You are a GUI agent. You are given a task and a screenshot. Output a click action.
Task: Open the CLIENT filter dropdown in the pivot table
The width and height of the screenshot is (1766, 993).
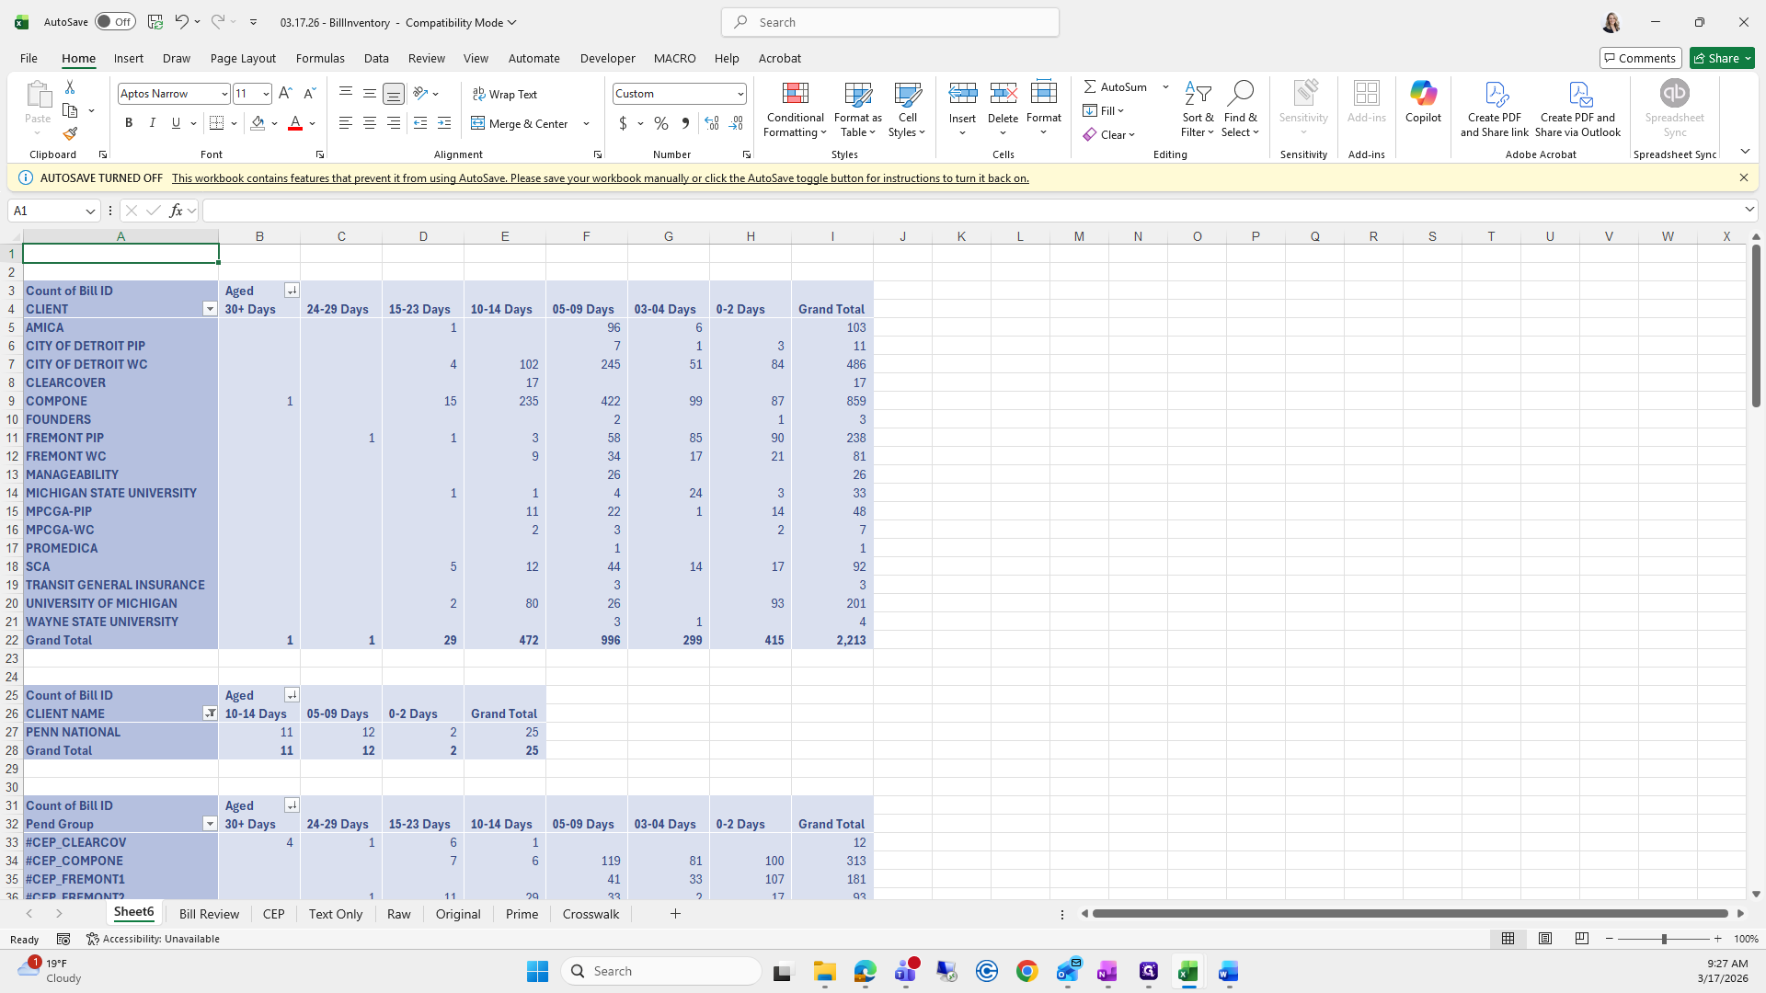tap(210, 309)
